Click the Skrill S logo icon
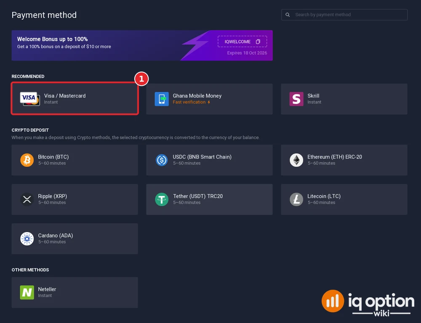Viewport: 421px width, 323px height. point(296,99)
